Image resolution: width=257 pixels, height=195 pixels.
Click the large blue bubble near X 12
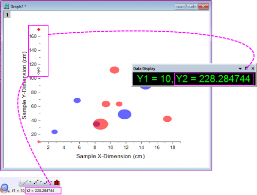[x=124, y=114]
